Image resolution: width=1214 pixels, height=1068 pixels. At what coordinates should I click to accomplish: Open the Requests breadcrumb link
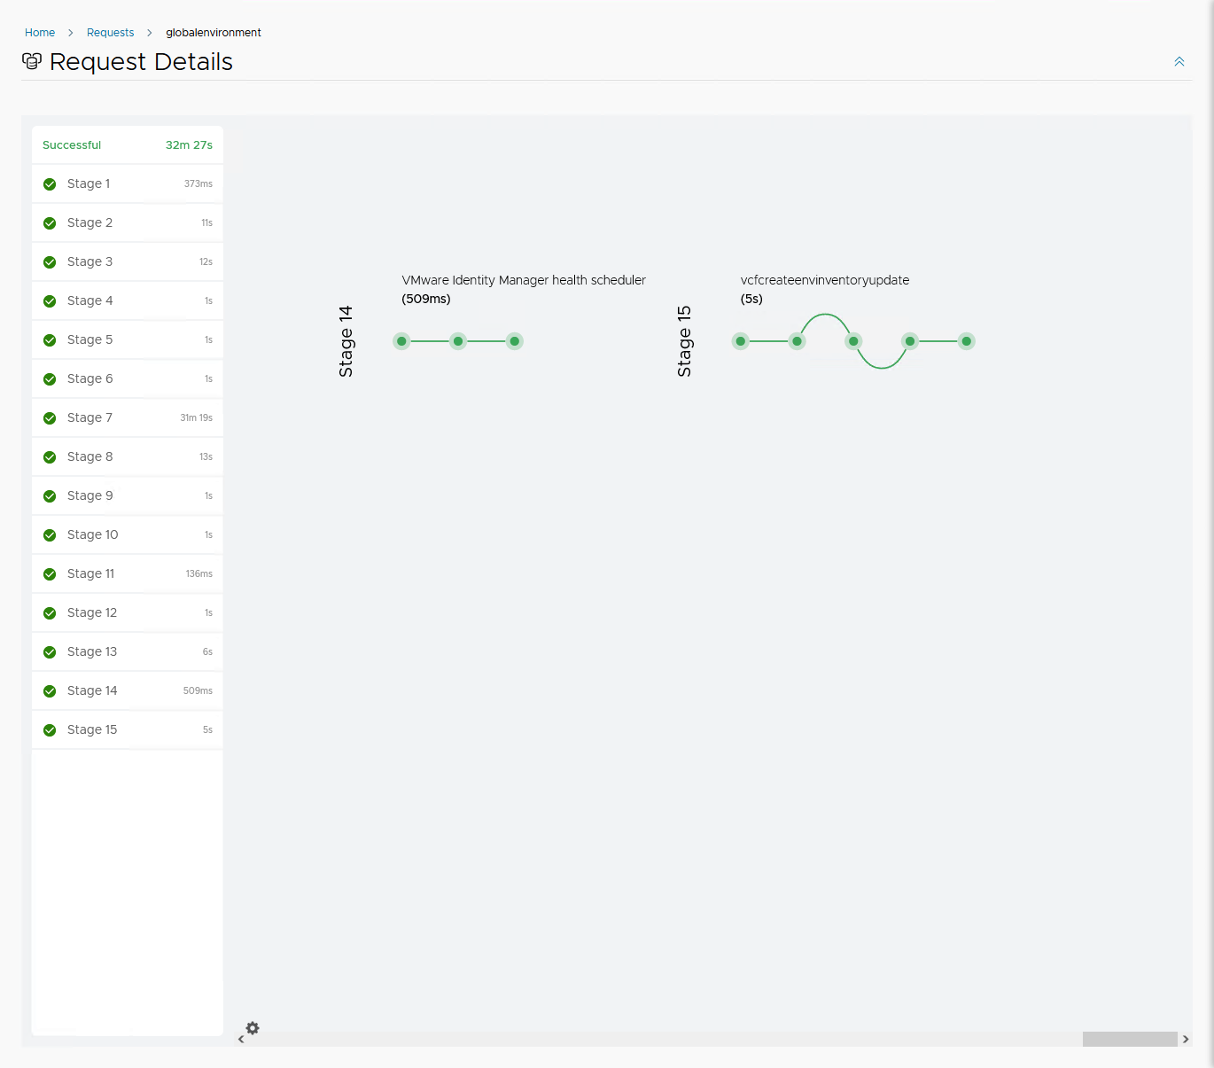[111, 33]
